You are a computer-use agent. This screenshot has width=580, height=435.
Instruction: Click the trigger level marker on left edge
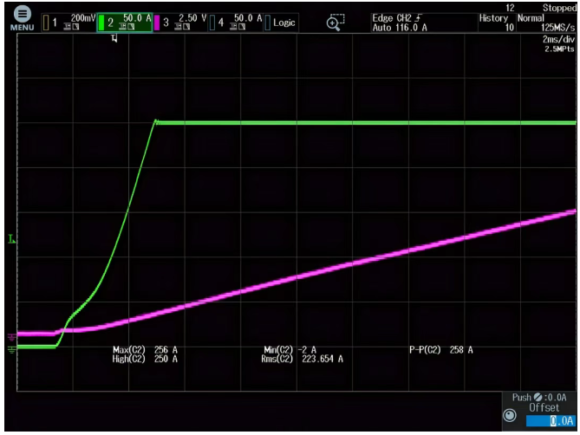[x=11, y=238]
